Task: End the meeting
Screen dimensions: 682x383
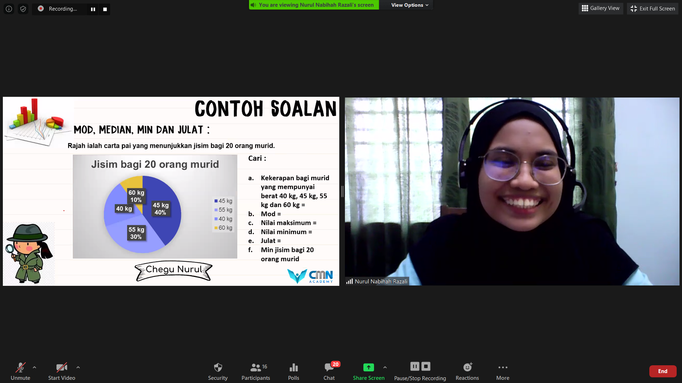Action: (662, 371)
